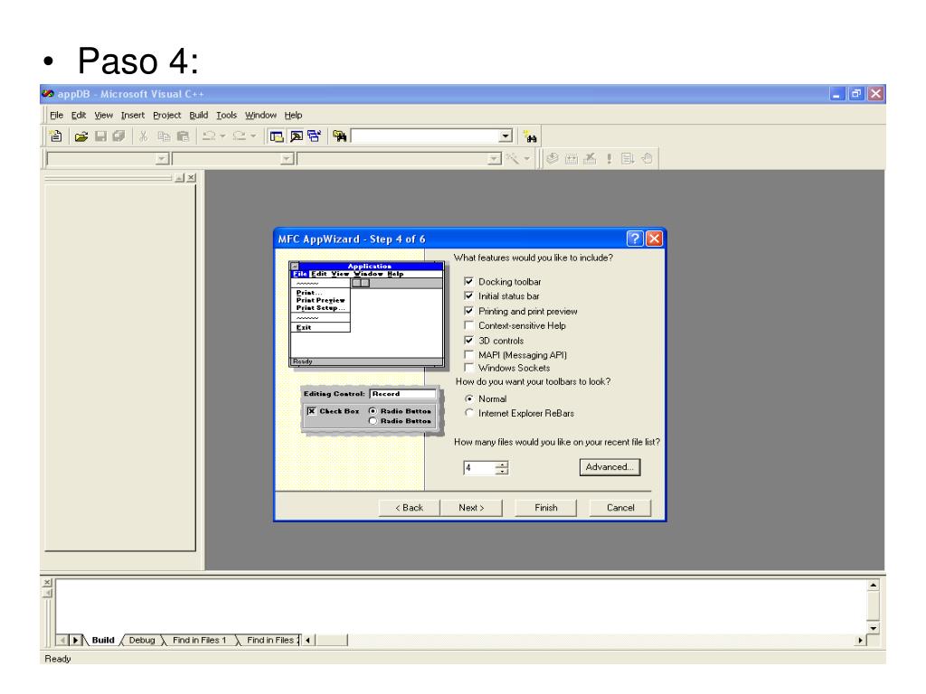The height and width of the screenshot is (694, 926).
Task: Click the WizardBar actions wand icon
Action: click(x=512, y=159)
